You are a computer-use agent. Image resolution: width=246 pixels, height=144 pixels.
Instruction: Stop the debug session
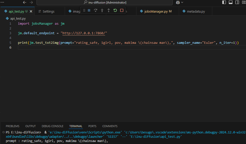click(122, 10)
